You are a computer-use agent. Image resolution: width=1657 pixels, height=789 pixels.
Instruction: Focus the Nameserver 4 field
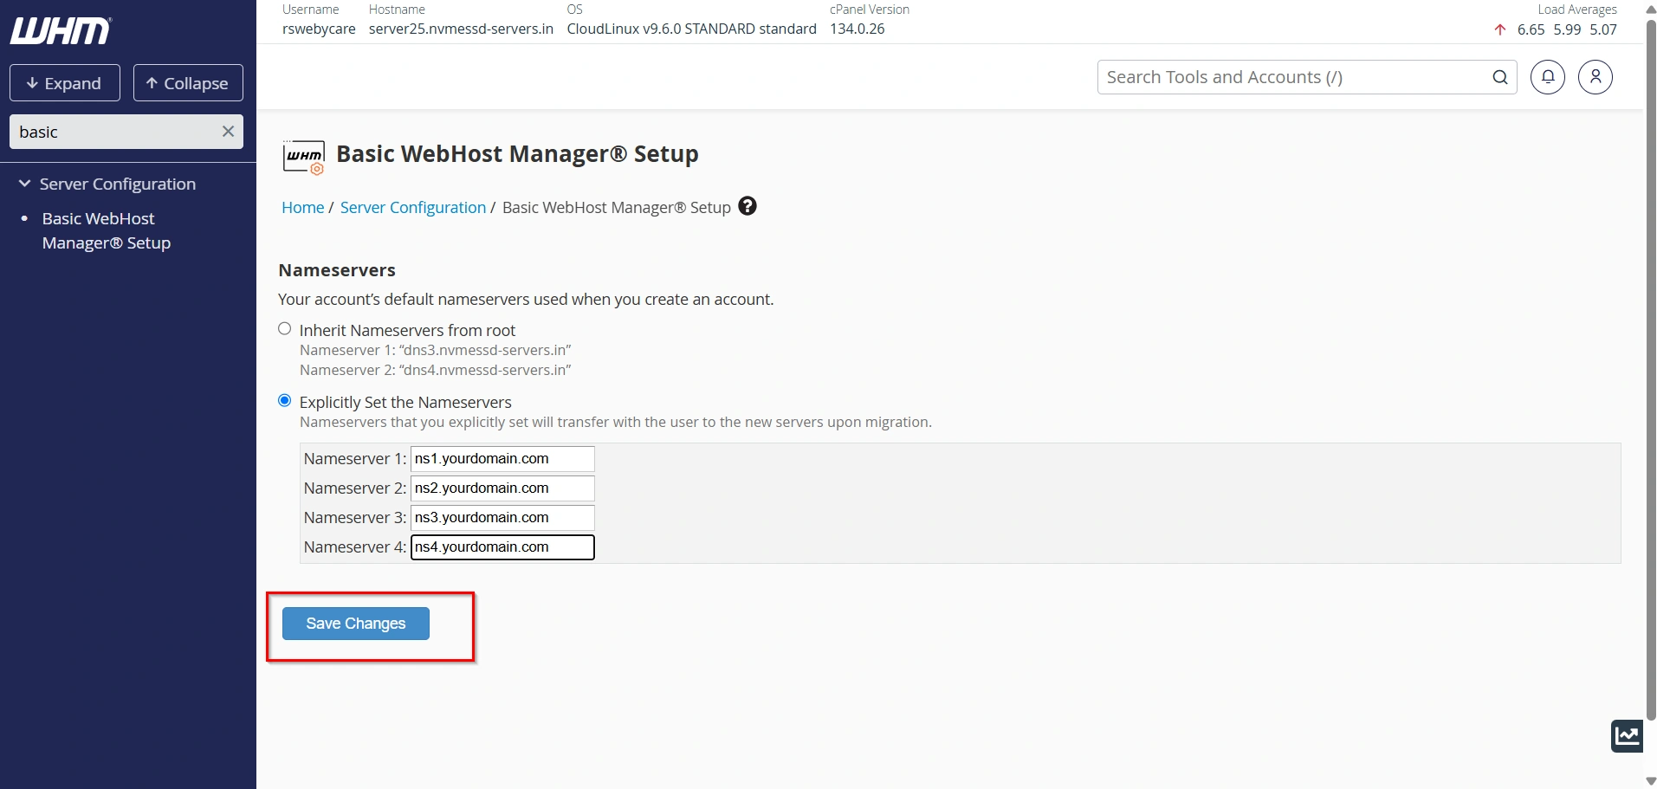point(502,547)
